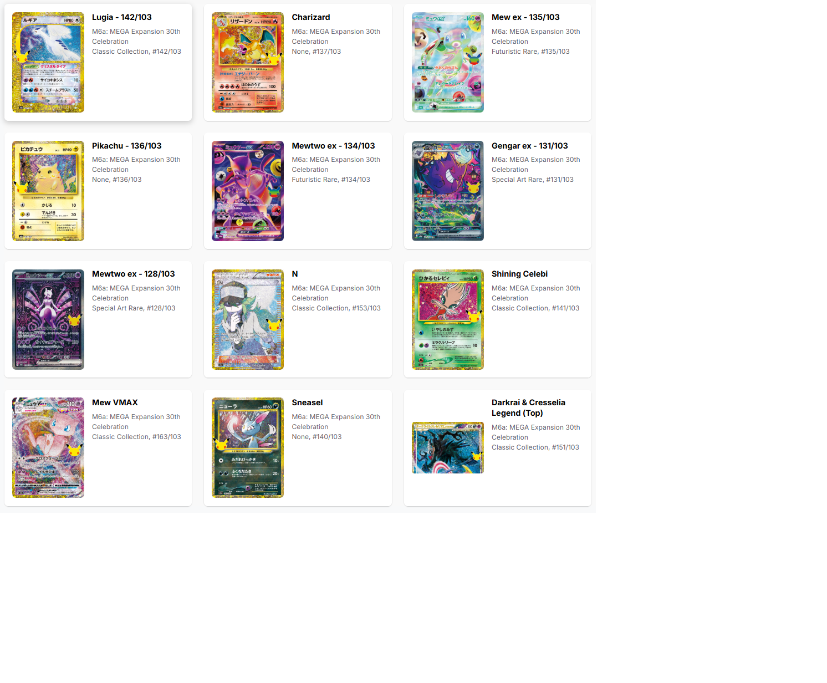Image resolution: width=827 pixels, height=683 pixels.
Task: Open the Charizard card image
Action: 248,62
